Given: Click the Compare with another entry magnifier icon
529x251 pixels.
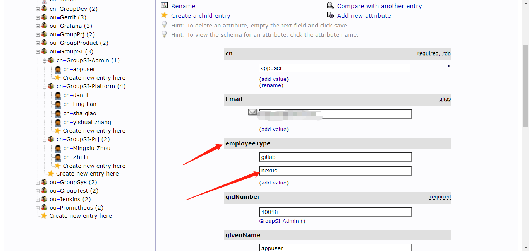Looking at the screenshot, I should 330,5.
